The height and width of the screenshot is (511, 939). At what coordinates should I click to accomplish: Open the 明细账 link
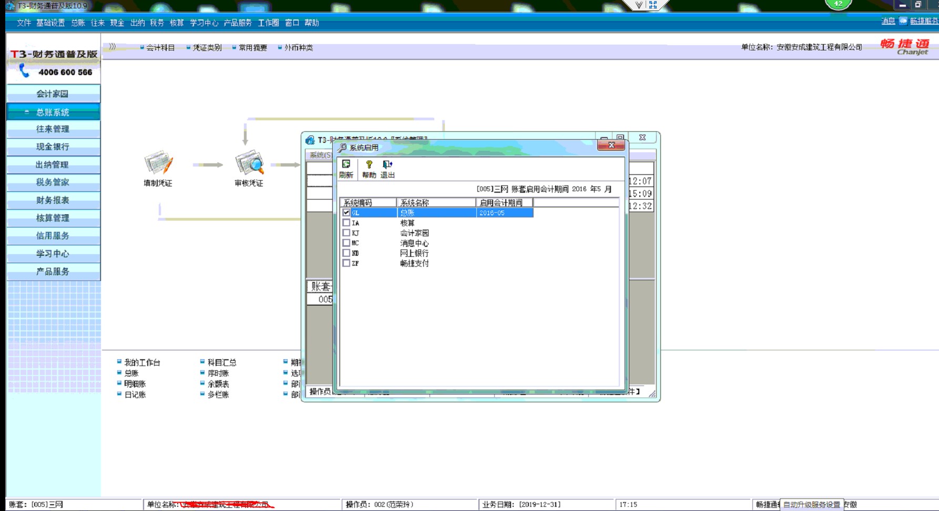tap(135, 384)
